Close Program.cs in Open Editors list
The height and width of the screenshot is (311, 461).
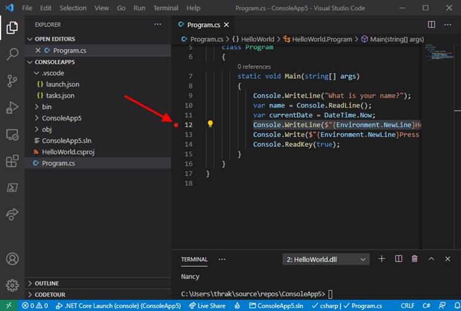pos(37,50)
